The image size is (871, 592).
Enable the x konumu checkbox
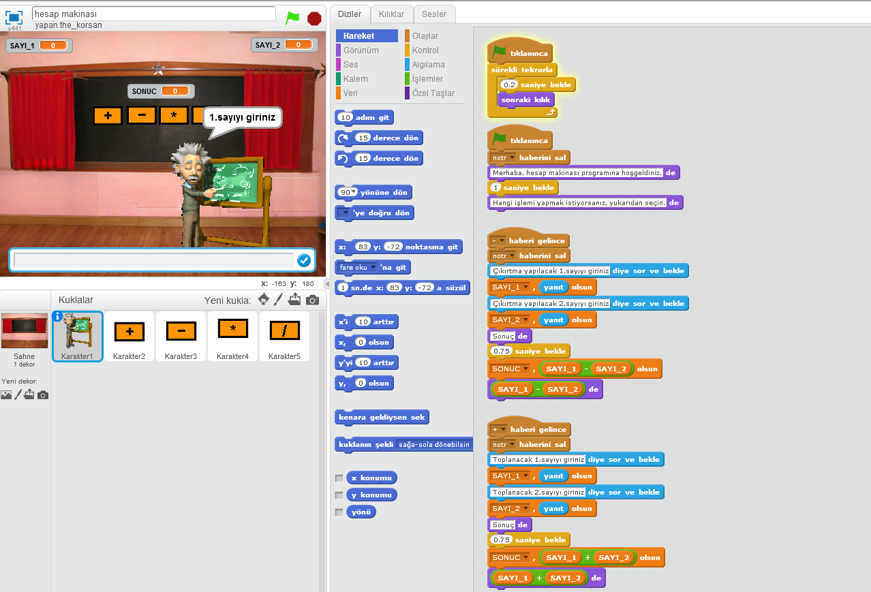click(339, 478)
